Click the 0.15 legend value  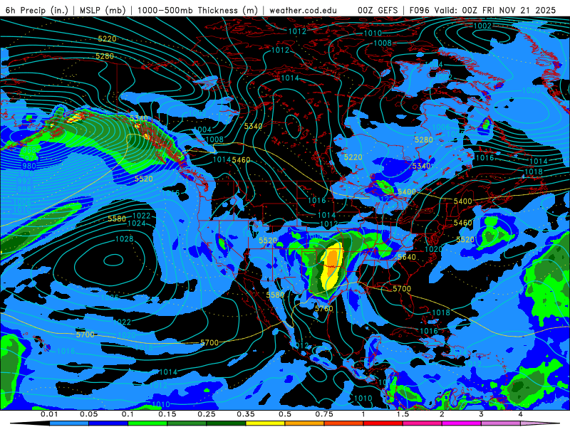[167, 414]
